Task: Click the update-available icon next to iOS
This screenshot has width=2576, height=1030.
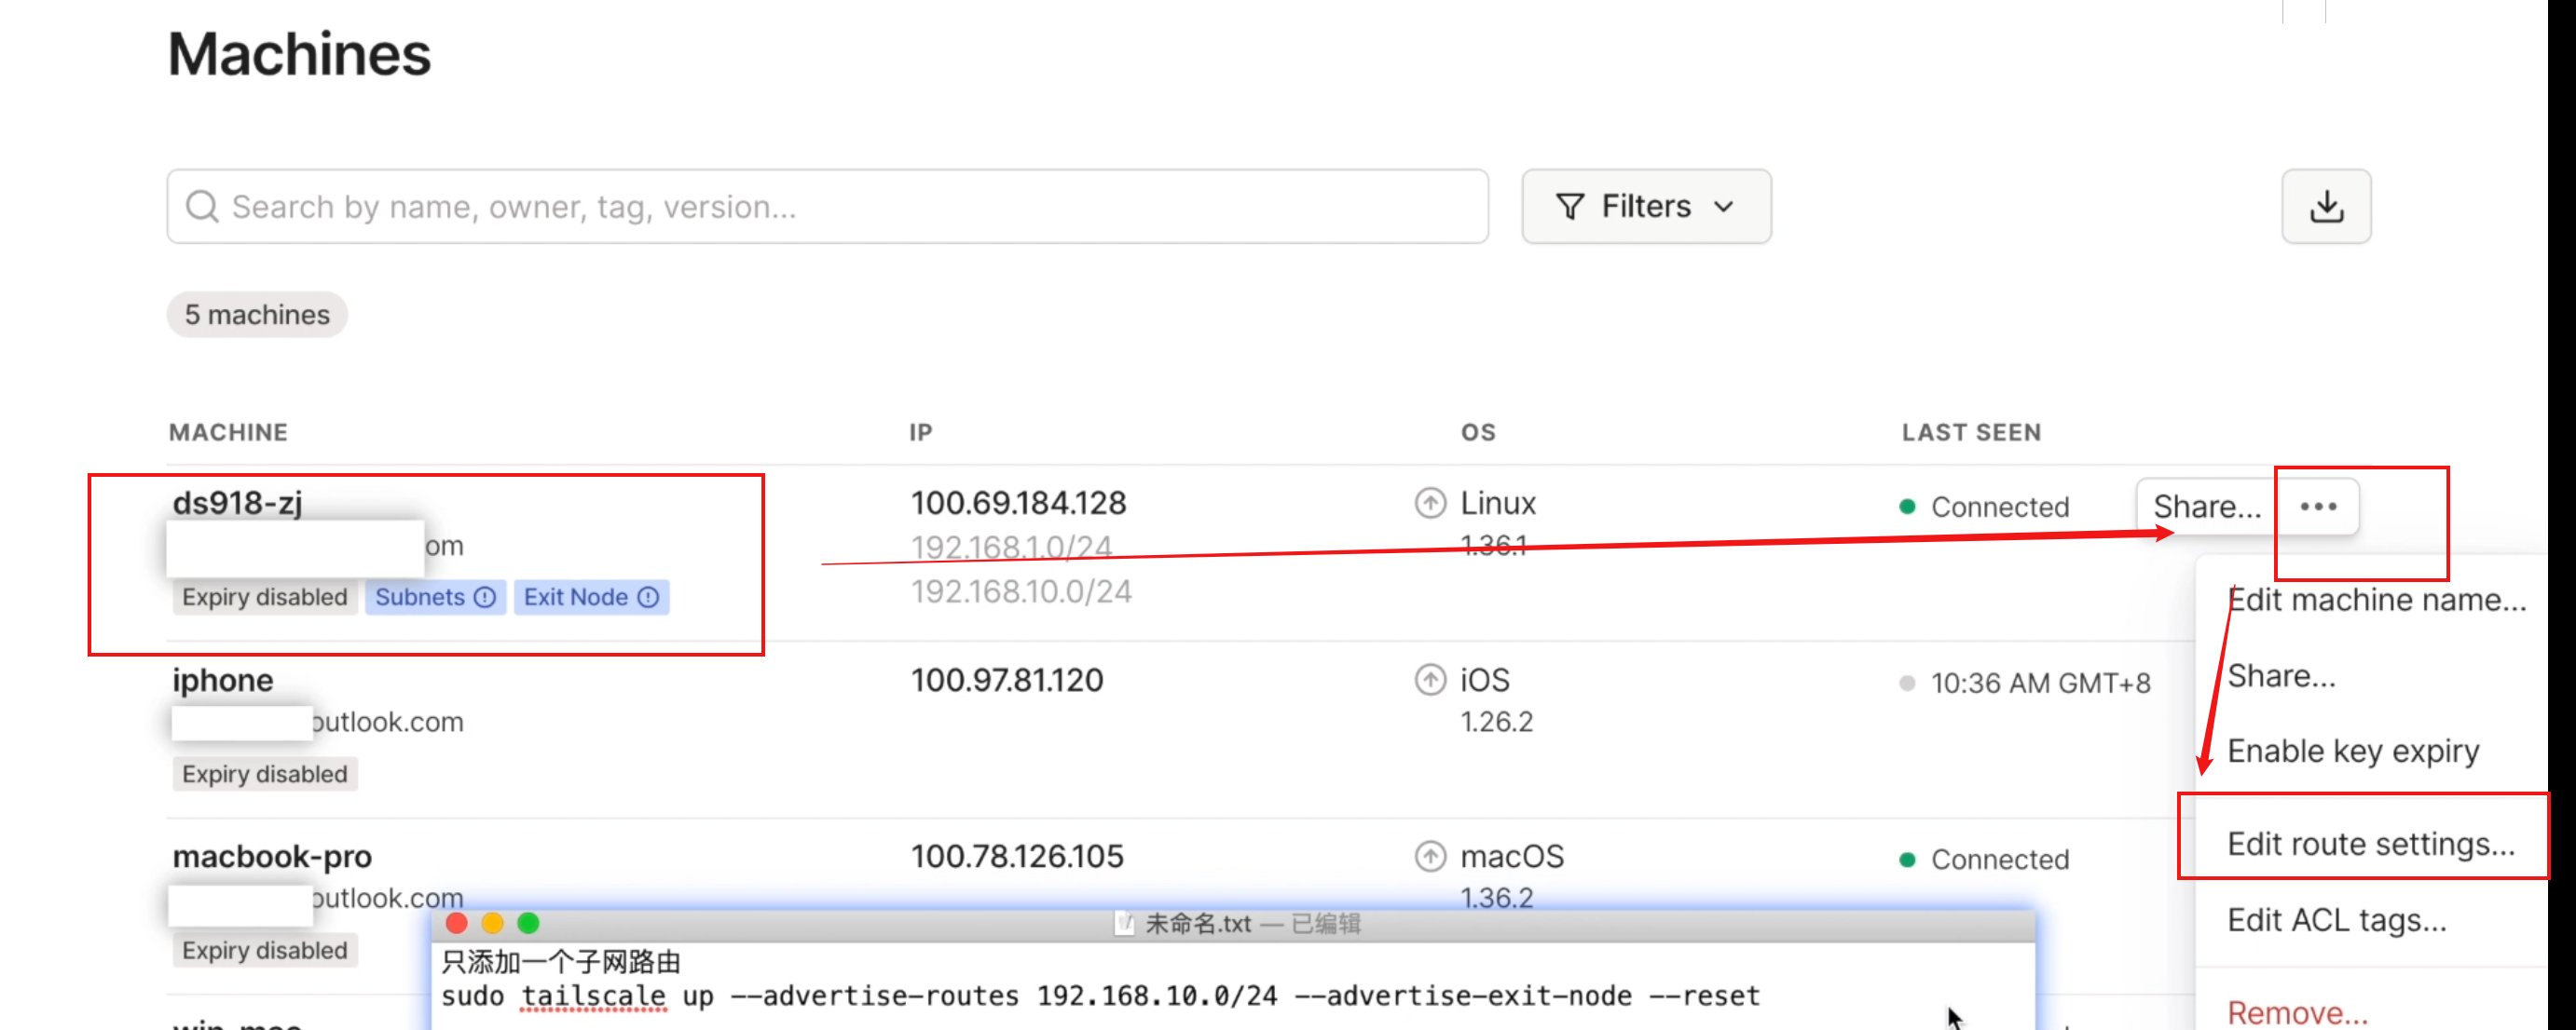Action: coord(1429,679)
